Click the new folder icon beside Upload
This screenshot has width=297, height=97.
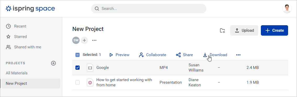pos(222,30)
